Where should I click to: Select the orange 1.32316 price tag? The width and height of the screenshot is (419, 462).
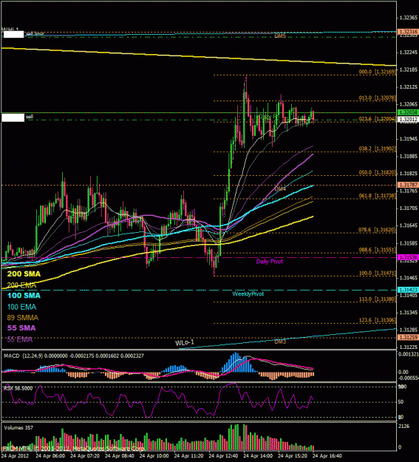tap(408, 32)
